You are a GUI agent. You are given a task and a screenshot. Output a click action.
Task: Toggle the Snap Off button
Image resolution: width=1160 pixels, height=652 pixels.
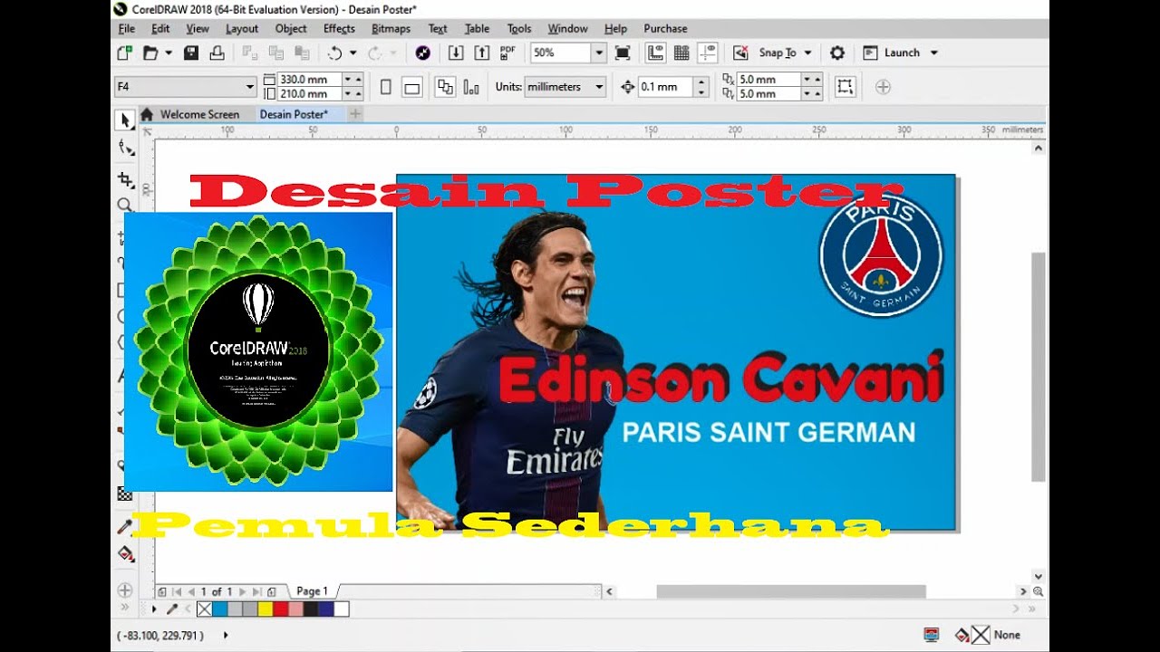[x=740, y=53]
